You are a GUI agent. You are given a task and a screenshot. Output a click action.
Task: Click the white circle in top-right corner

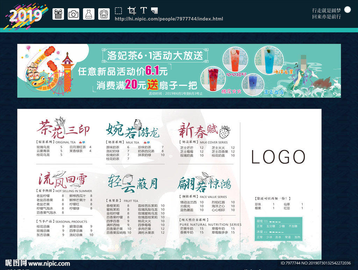click(347, 10)
